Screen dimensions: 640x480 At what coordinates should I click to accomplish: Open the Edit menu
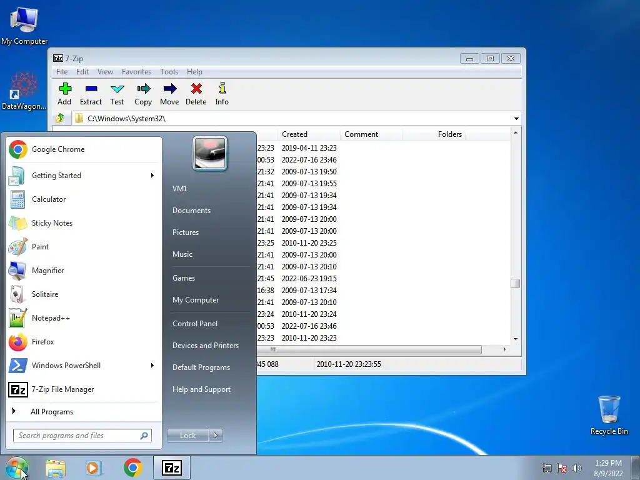pos(82,72)
